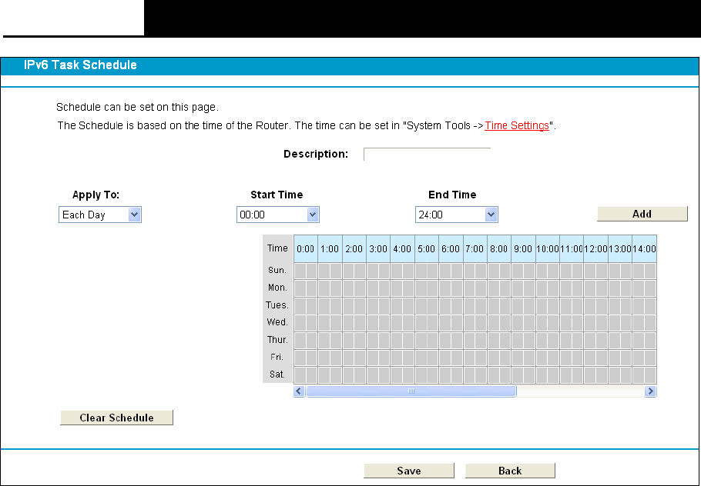Type in the Description text field
Viewport: 701px width, 486px height.
click(427, 155)
